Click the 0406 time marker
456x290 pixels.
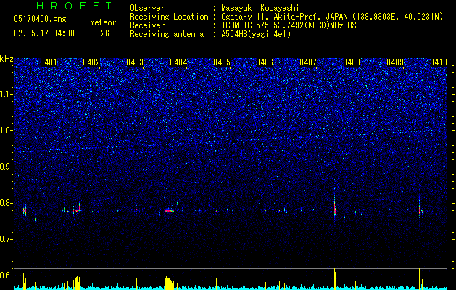coord(265,62)
